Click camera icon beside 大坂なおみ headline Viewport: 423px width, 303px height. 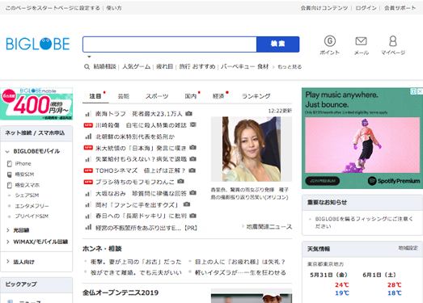point(192,193)
